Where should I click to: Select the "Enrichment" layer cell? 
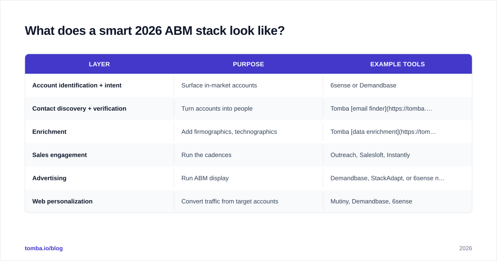[99, 132]
